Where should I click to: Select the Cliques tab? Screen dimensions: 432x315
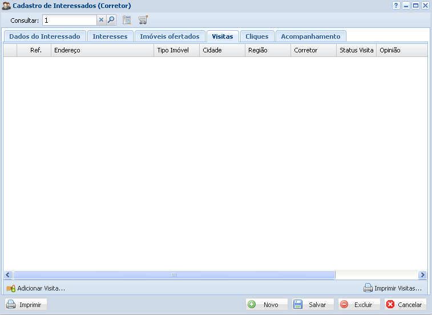point(257,36)
